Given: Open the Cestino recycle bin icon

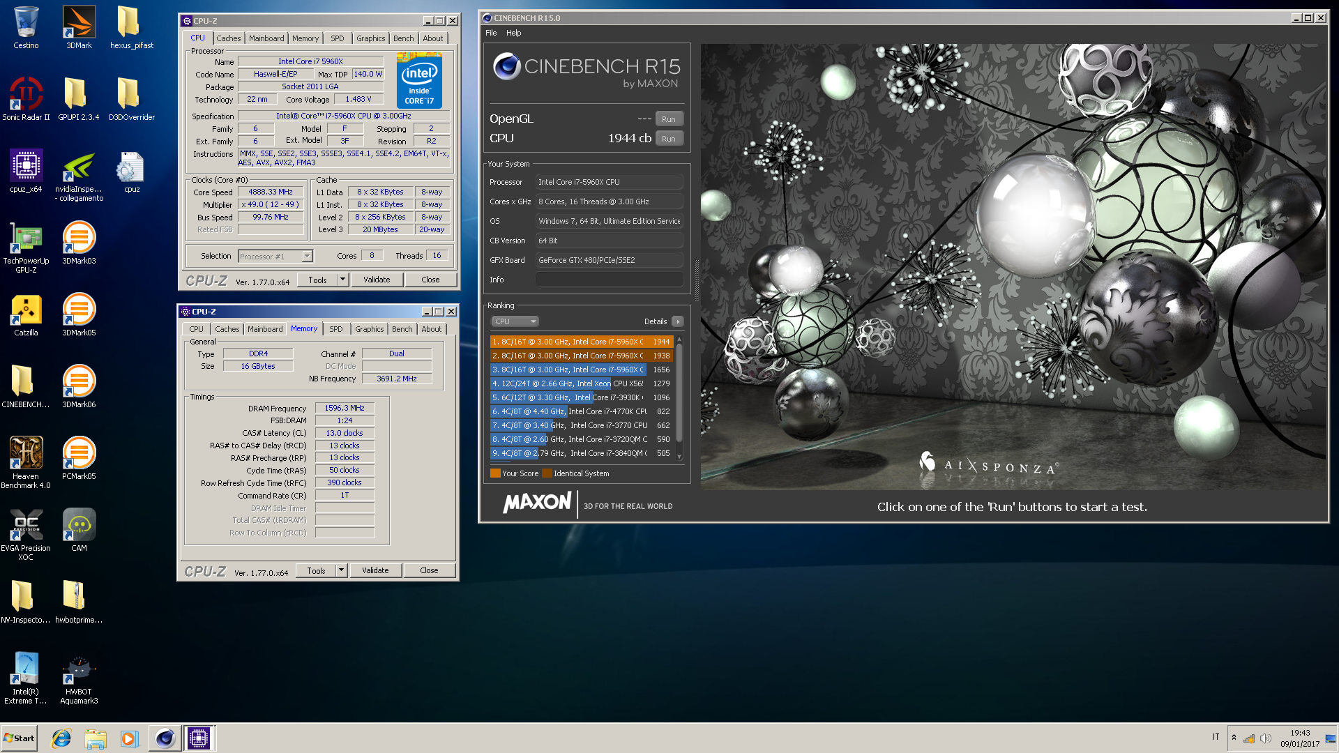Looking at the screenshot, I should [26, 28].
